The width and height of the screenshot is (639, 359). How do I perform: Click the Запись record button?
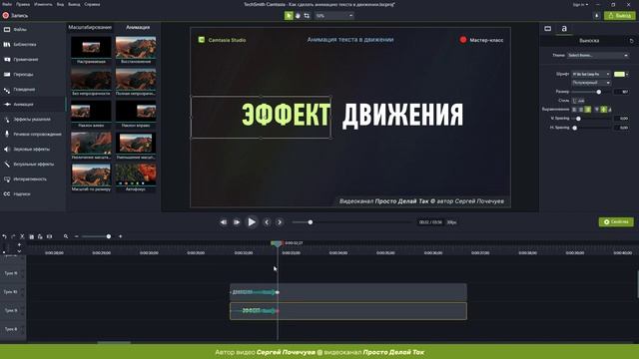[x=15, y=16]
